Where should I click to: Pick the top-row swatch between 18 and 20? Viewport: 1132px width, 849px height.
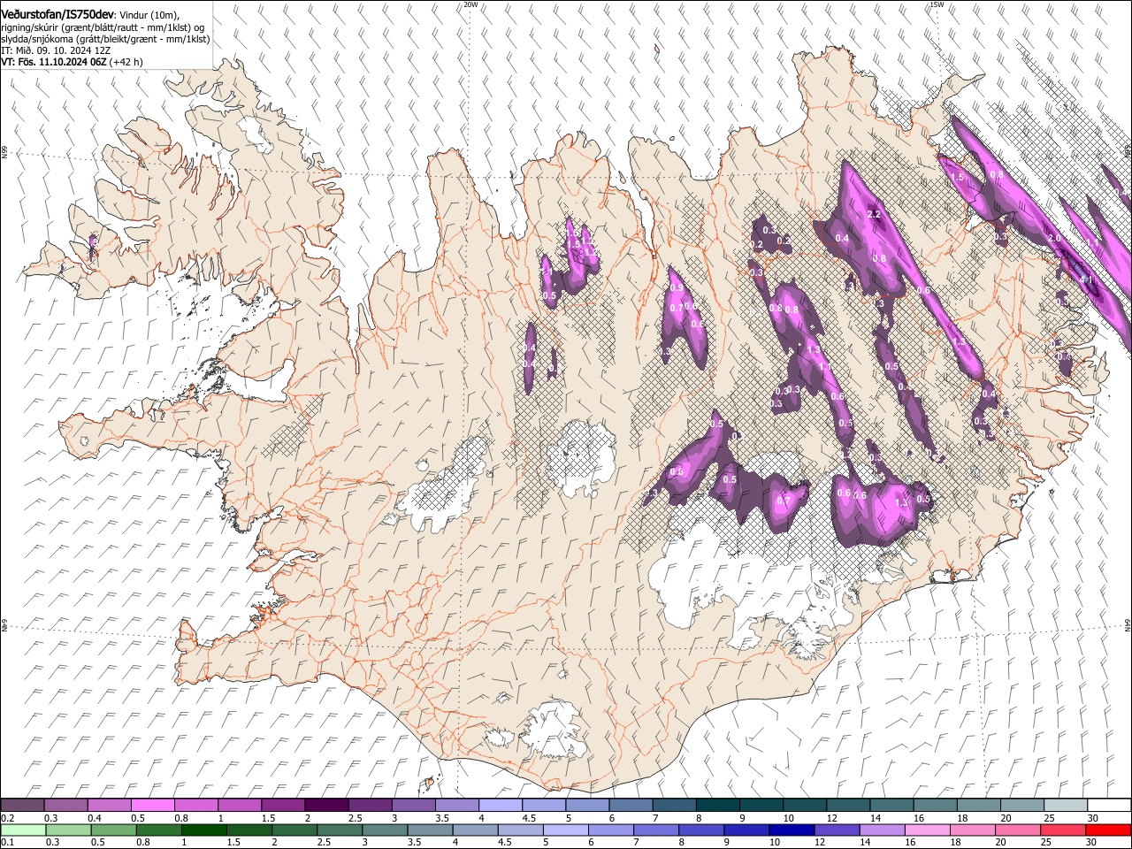978,805
